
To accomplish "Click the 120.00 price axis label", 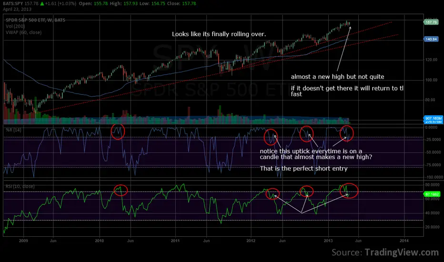I will (x=431, y=60).
